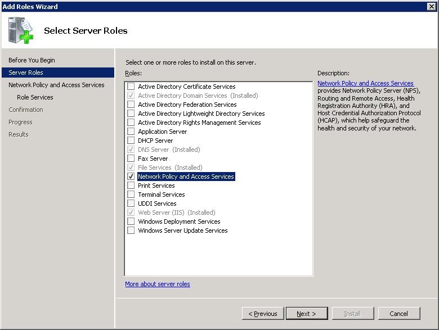
Task: Open Network Policy and Access Services step
Action: (56, 85)
